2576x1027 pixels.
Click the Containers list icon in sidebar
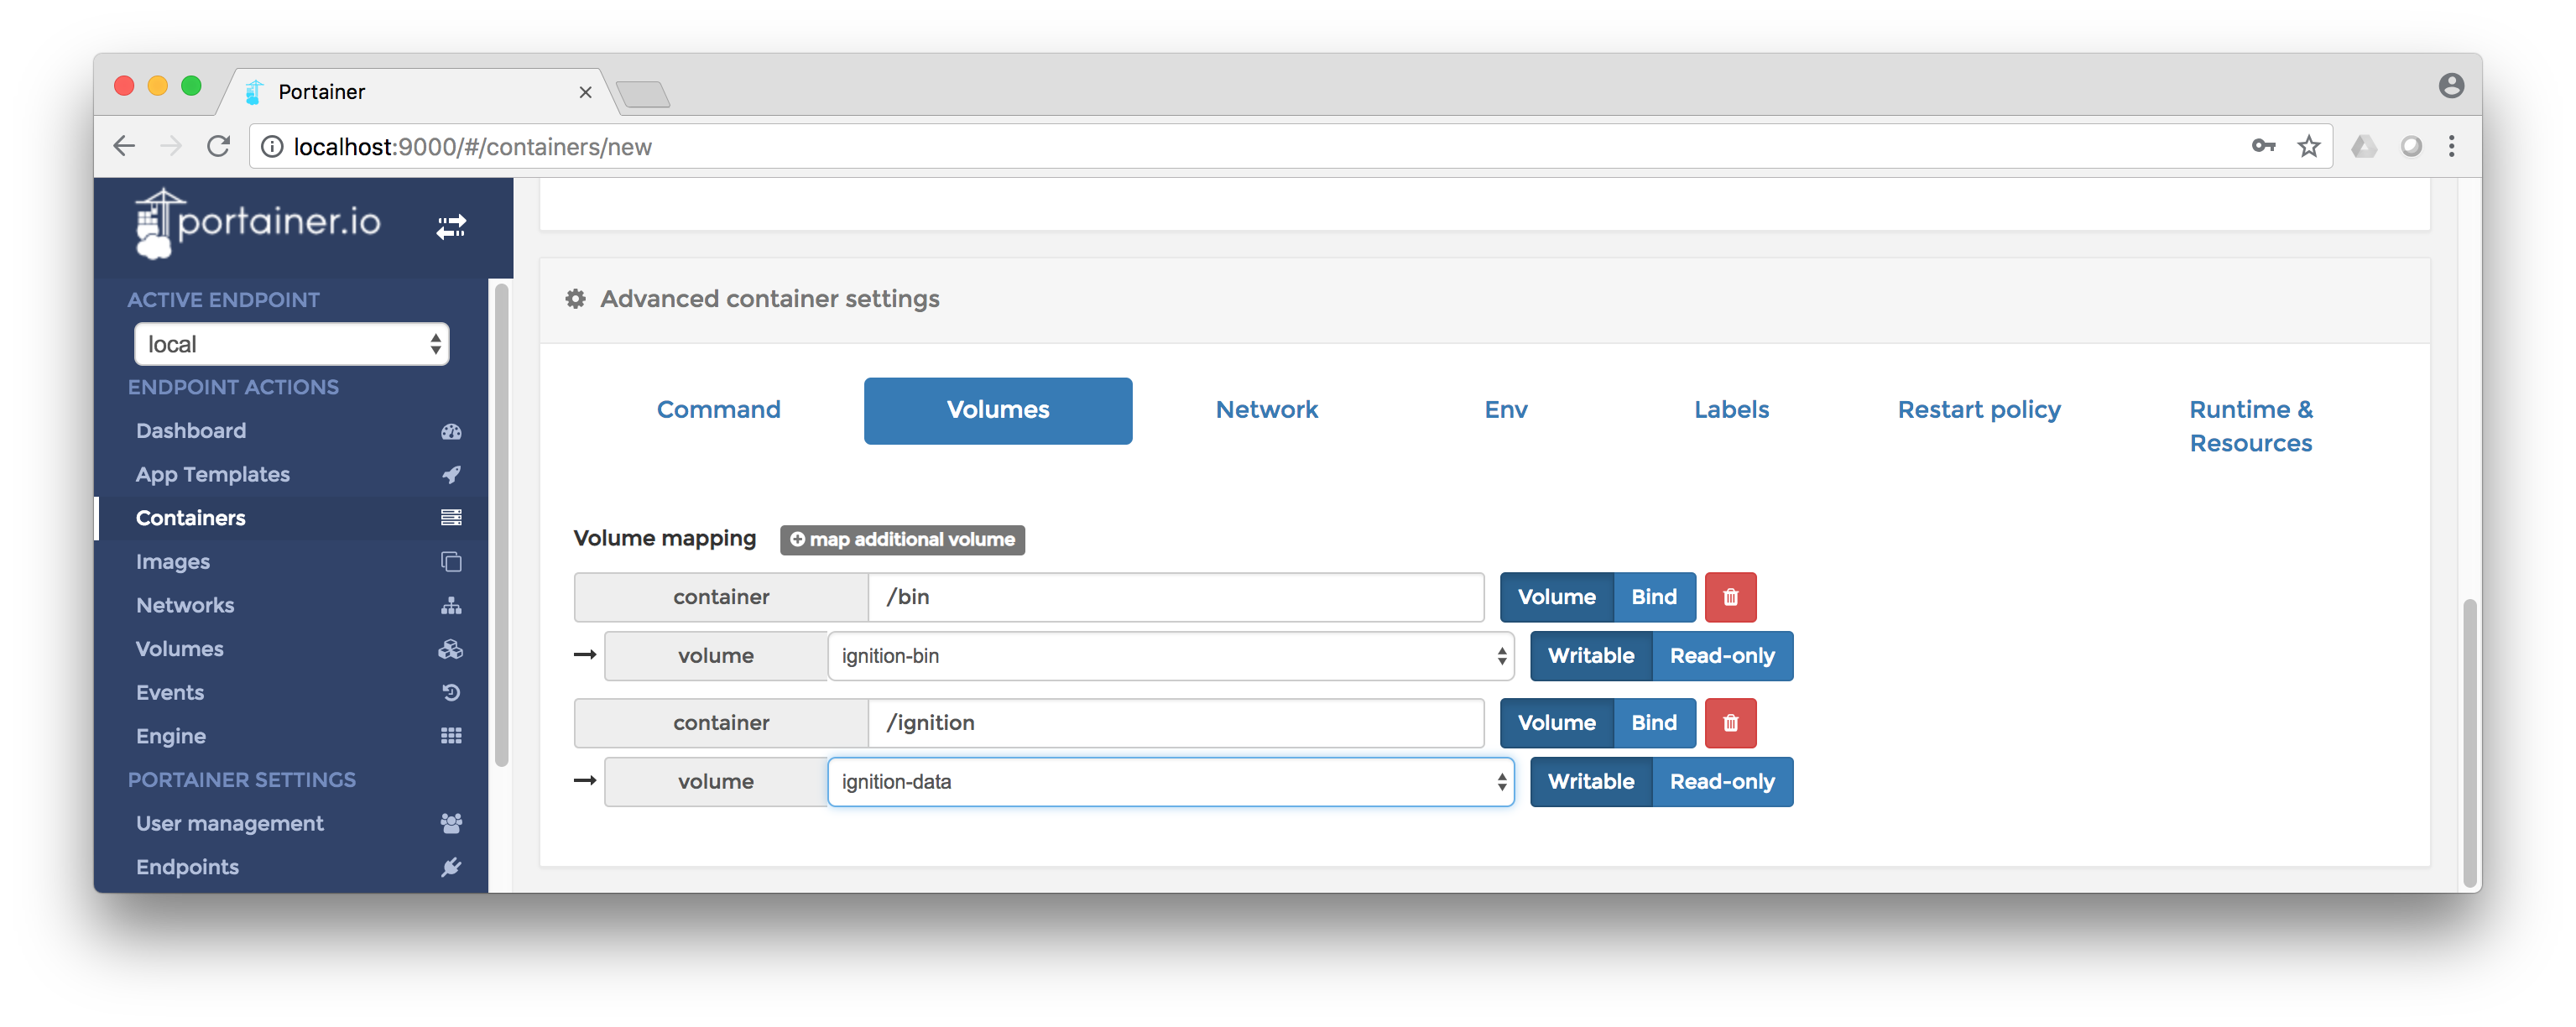click(x=451, y=518)
